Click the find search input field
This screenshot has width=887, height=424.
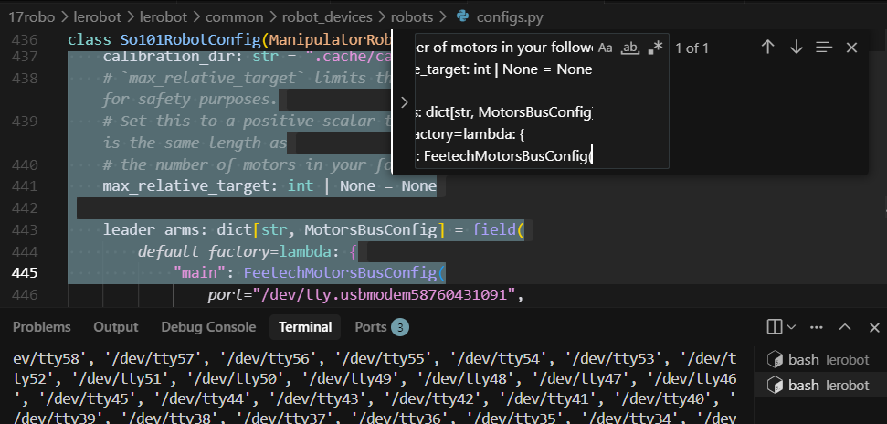pyautogui.click(x=503, y=101)
